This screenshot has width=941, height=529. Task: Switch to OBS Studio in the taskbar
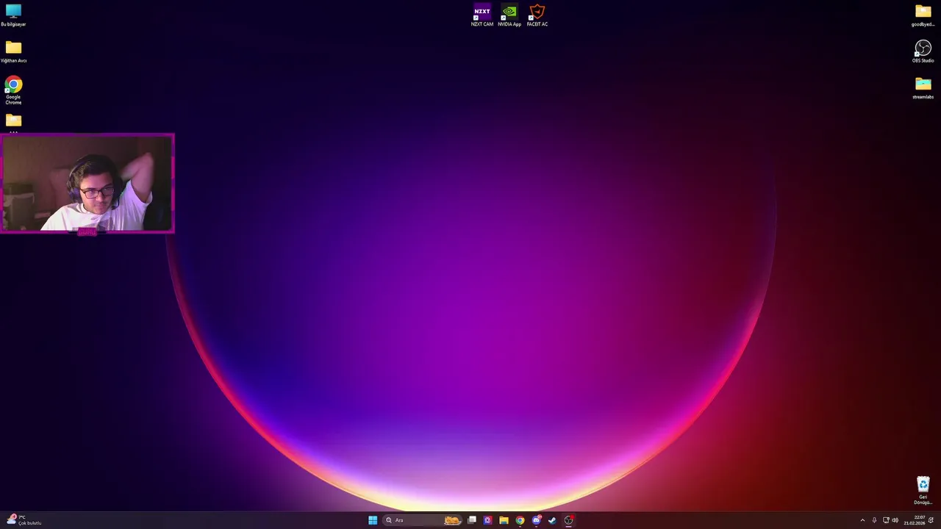coord(568,520)
